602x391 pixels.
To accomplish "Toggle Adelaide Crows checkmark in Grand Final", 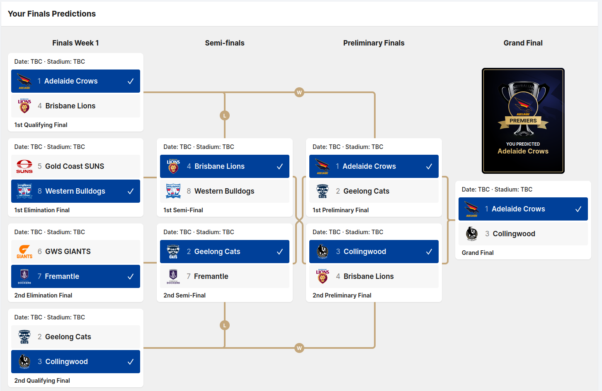I will pos(578,209).
